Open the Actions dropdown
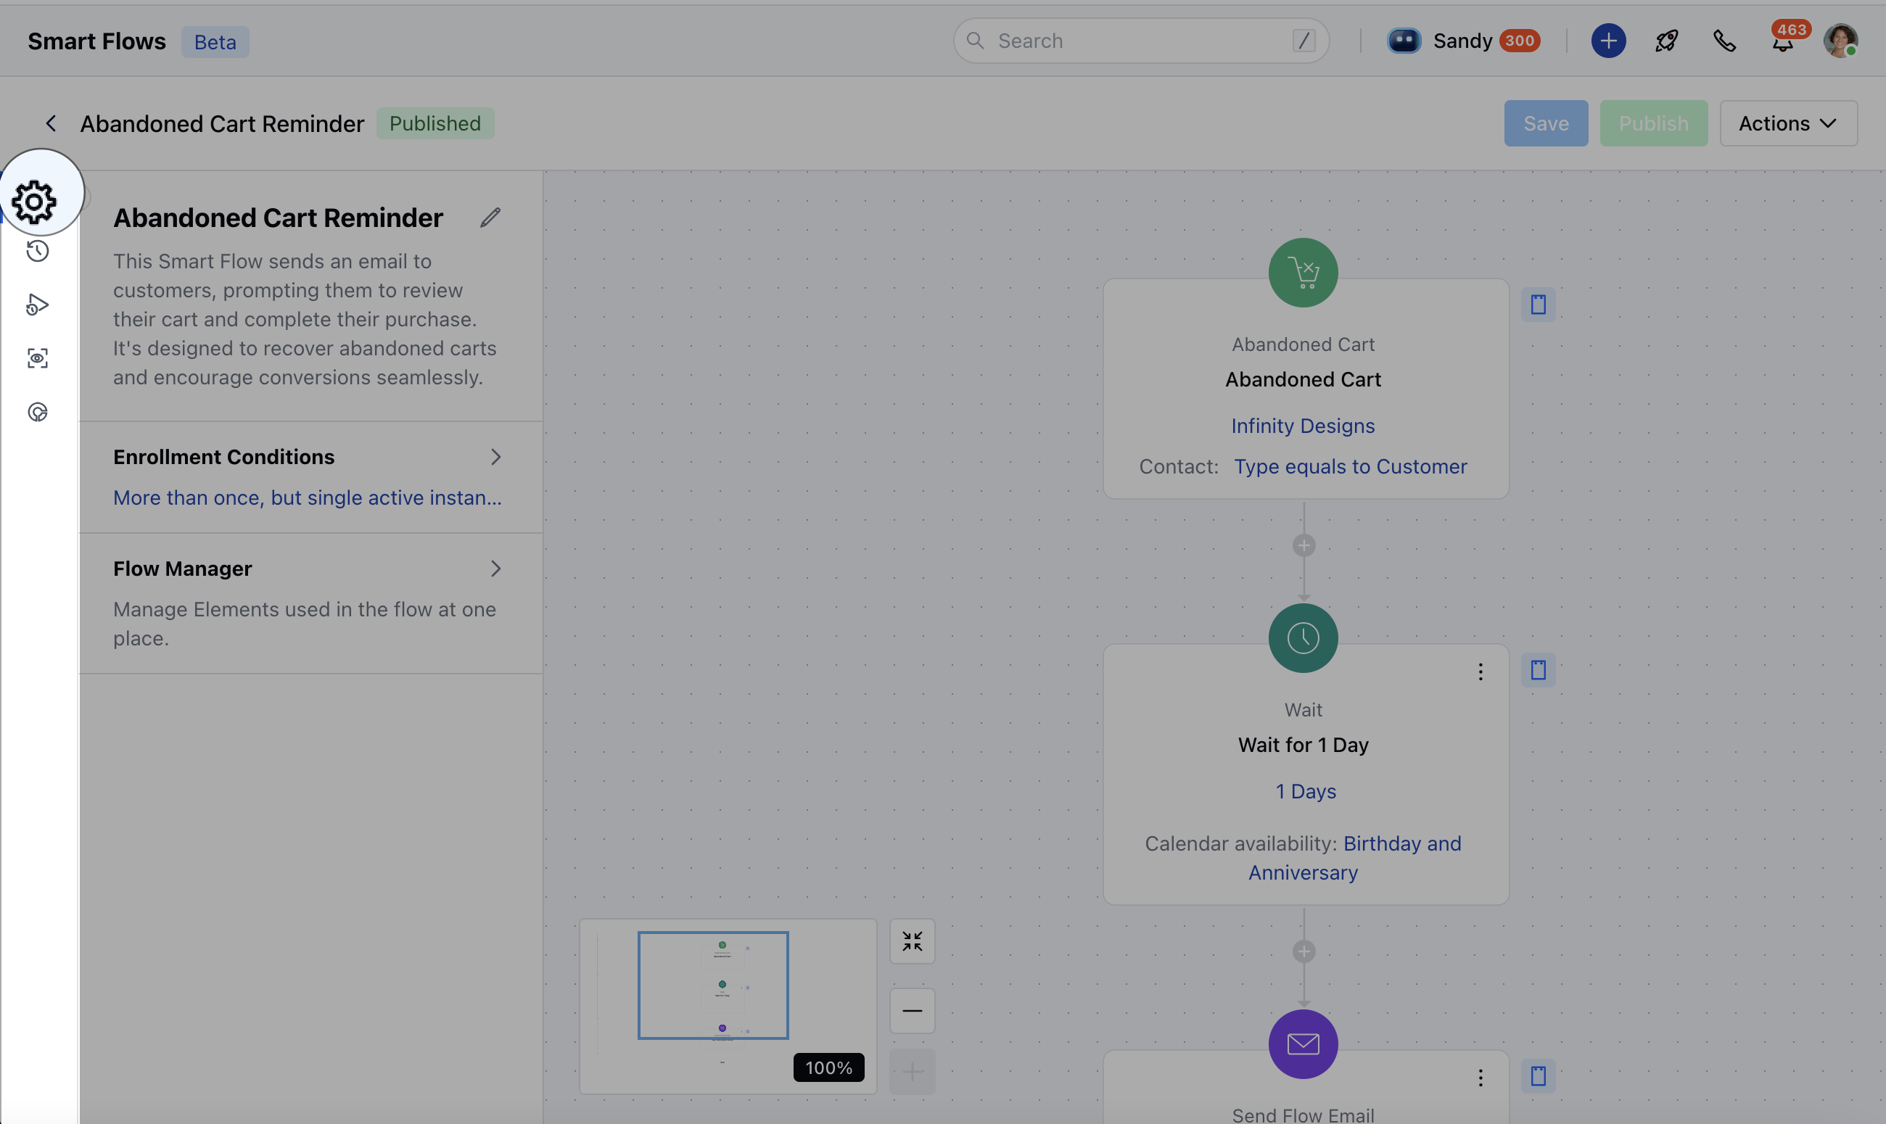Screen dimensions: 1886x1124 (x=1787, y=123)
